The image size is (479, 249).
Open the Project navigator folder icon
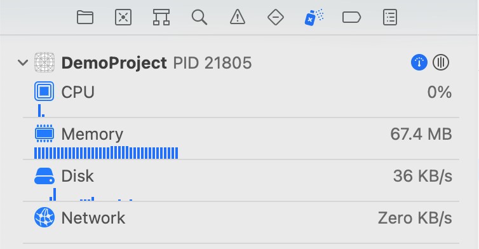[x=85, y=17]
